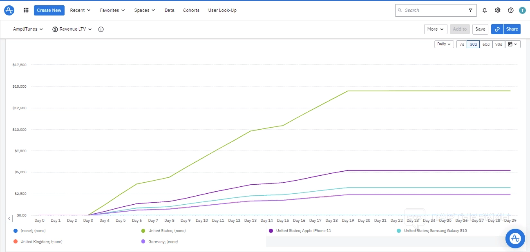Copy the chart link icon button
This screenshot has height=252, width=530.
(497, 29)
